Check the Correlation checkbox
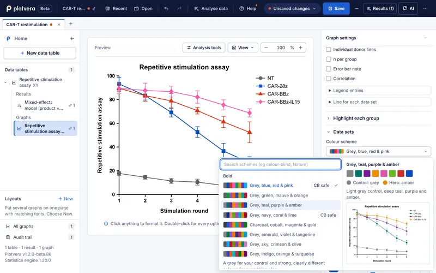The height and width of the screenshot is (273, 436). point(329,79)
